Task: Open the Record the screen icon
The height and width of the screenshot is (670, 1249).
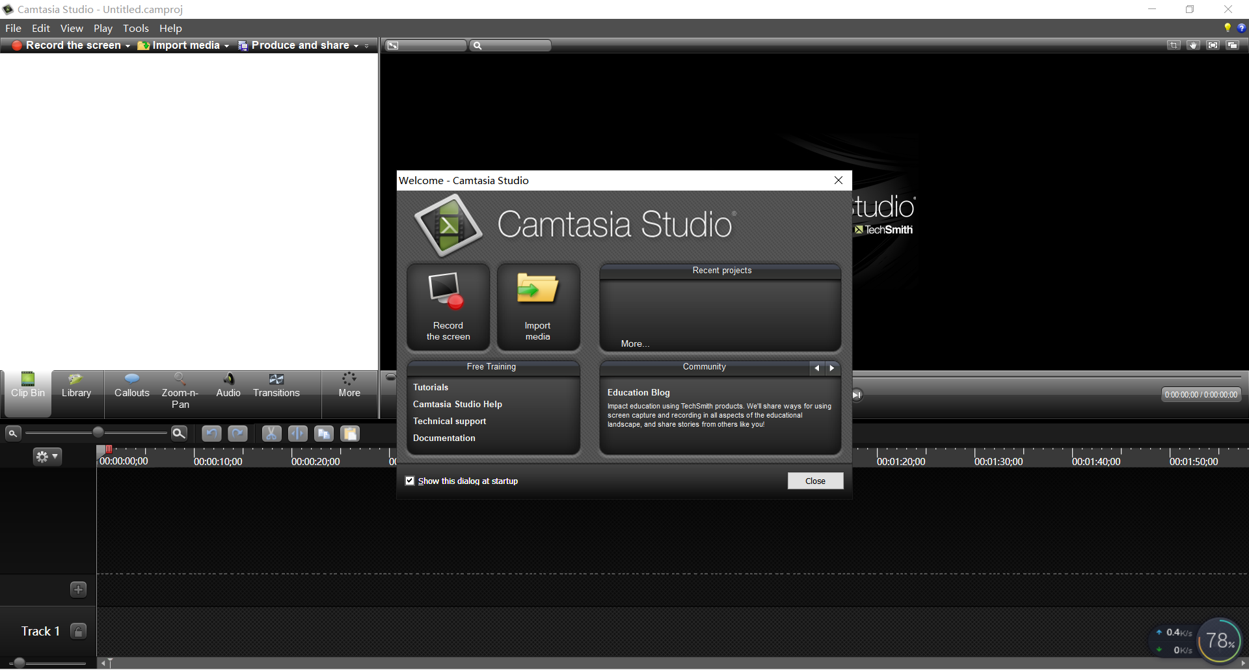Action: pos(16,45)
